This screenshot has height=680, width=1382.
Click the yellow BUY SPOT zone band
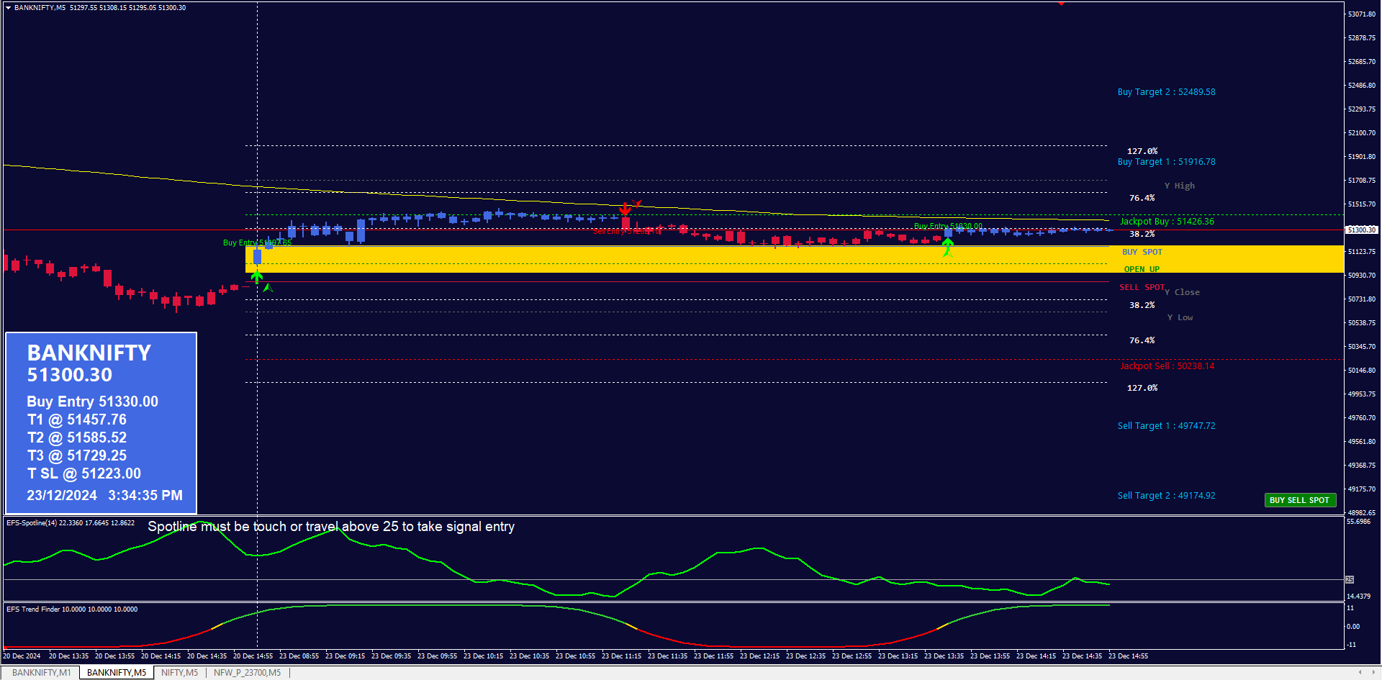[x=795, y=259]
